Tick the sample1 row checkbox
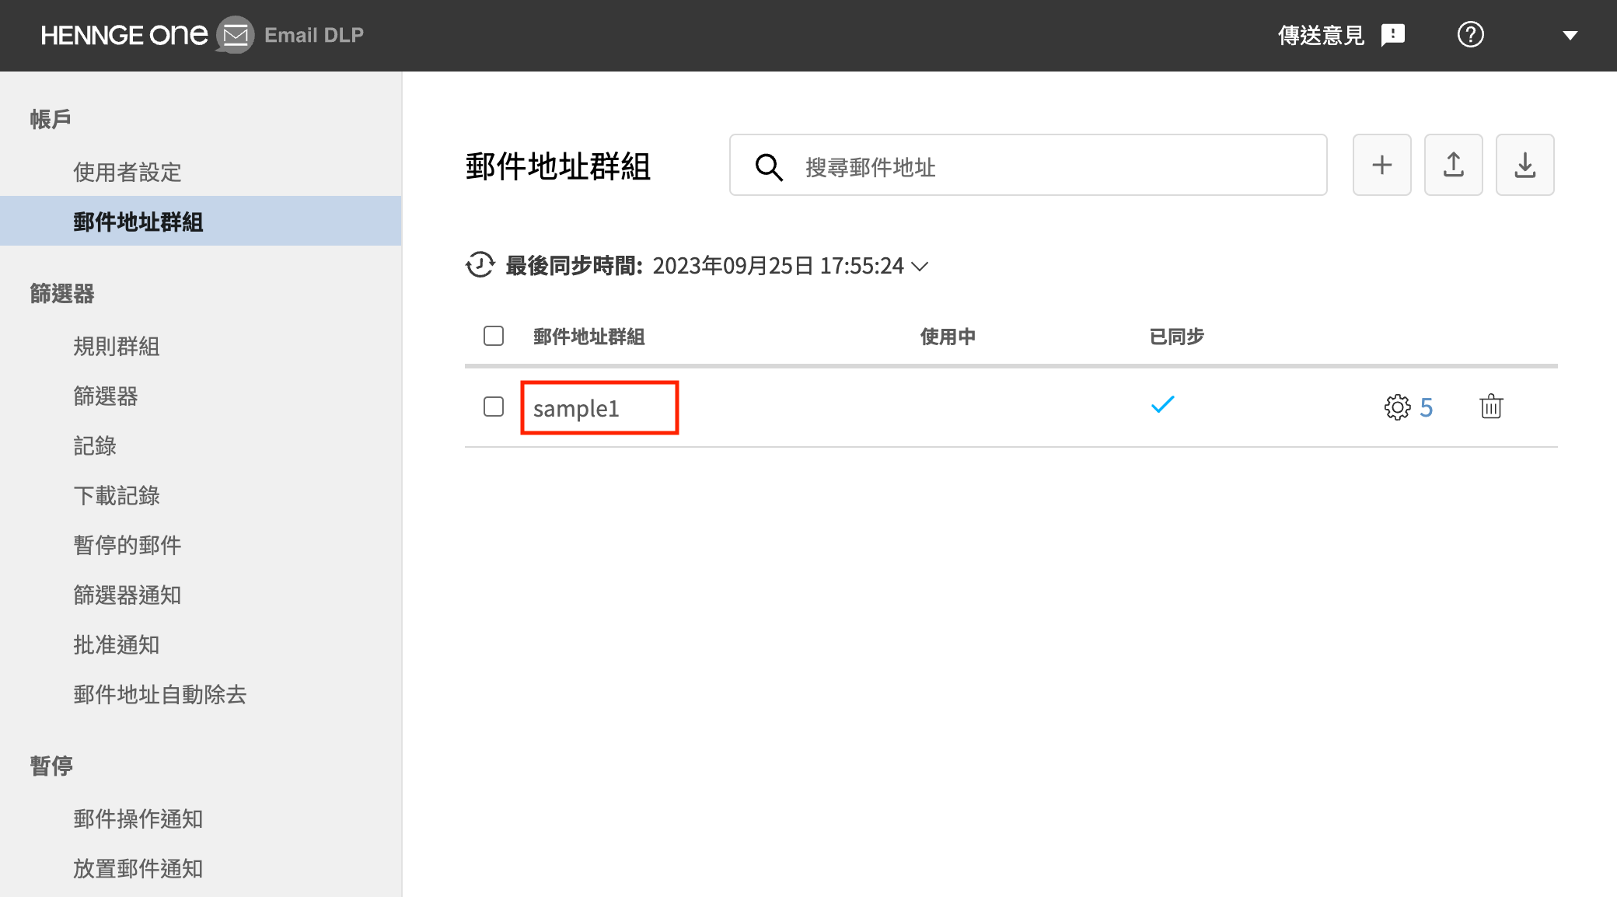1617x897 pixels. click(494, 407)
